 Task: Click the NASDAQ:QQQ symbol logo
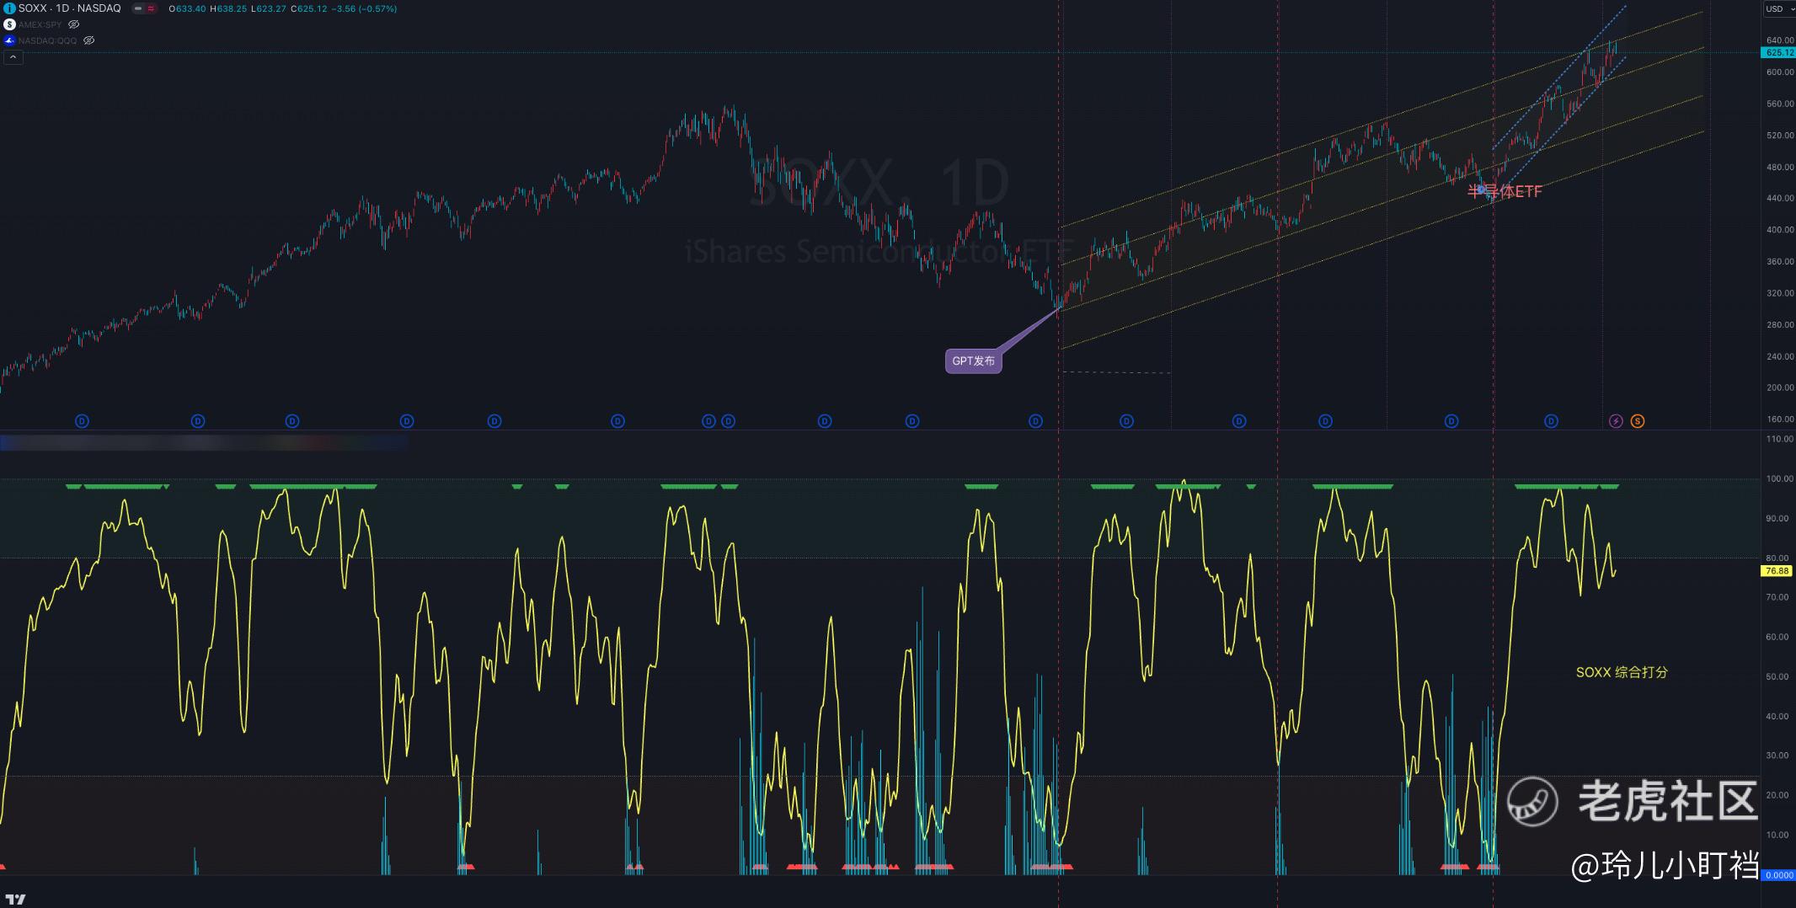click(x=9, y=40)
